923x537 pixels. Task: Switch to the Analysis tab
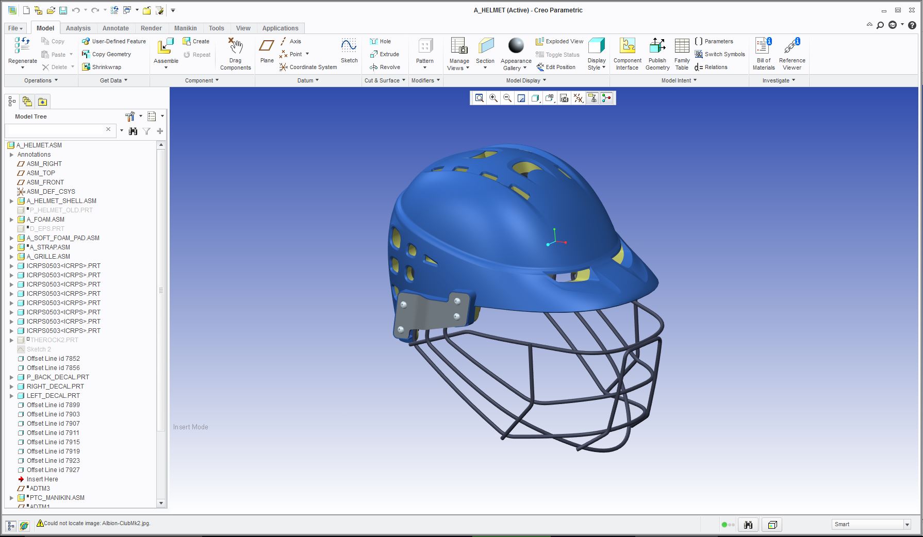78,28
